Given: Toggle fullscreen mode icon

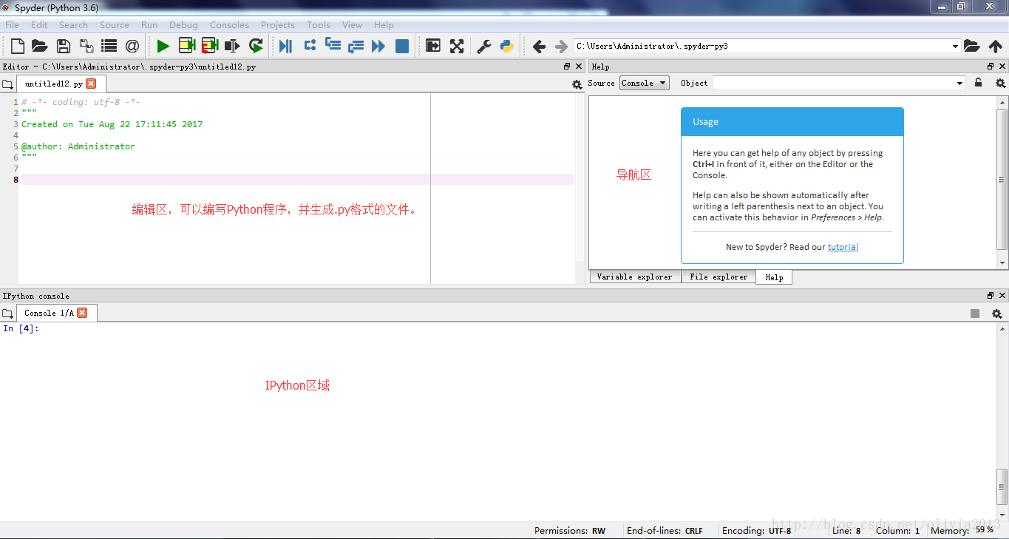Looking at the screenshot, I should point(457,46).
